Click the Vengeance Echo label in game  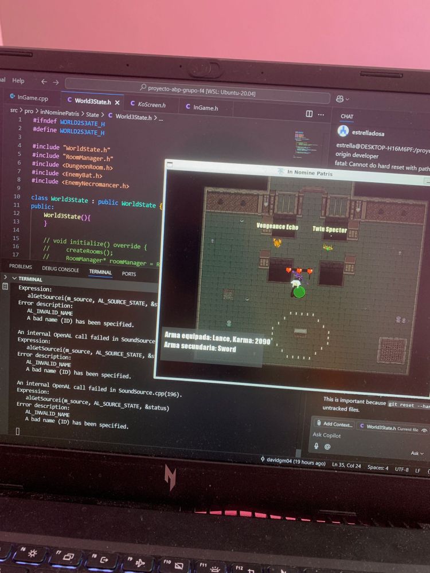[x=277, y=226]
